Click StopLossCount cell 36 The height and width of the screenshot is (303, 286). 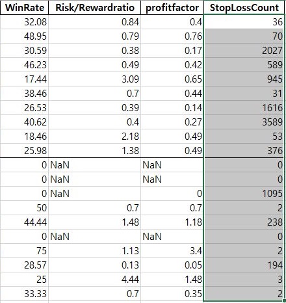[244, 22]
